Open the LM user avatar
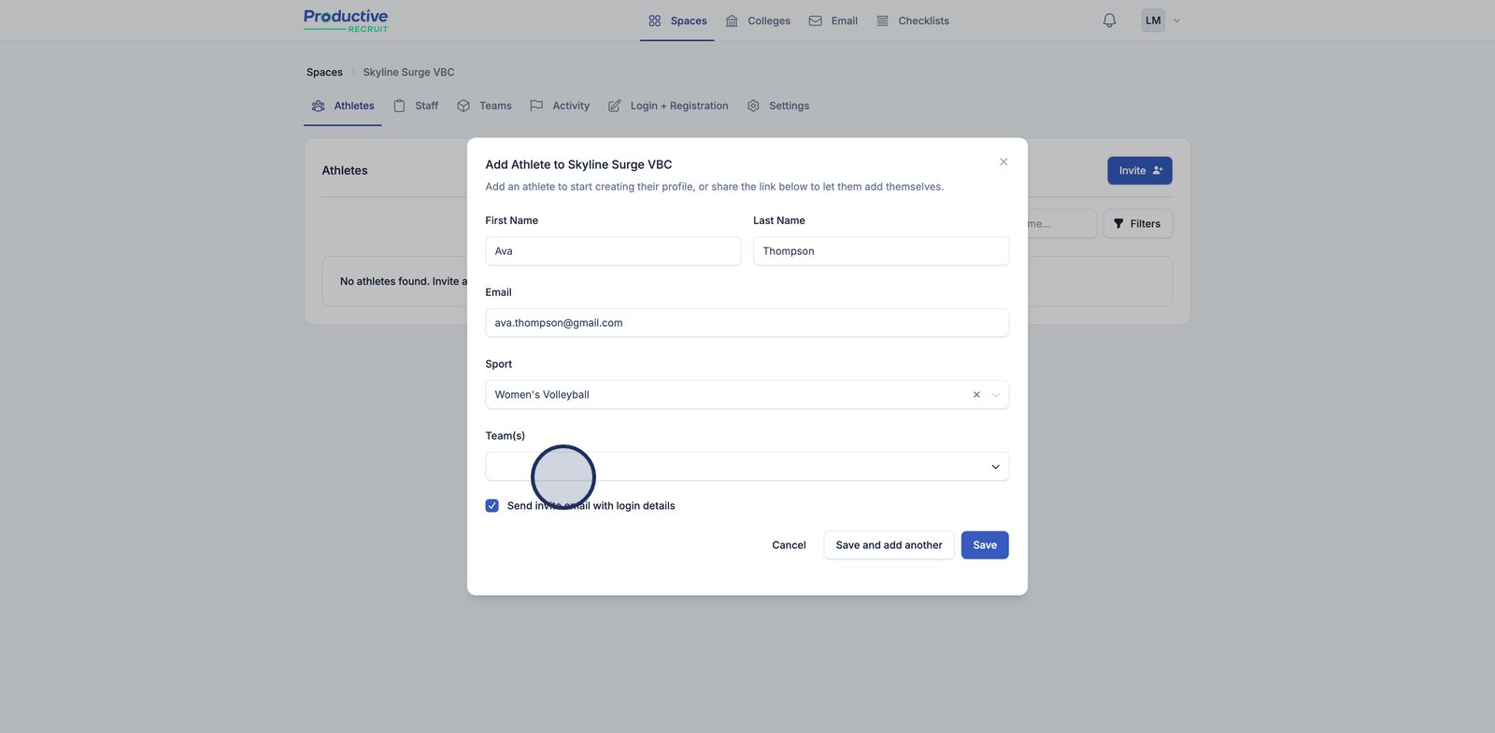This screenshot has width=1495, height=733. (x=1153, y=21)
